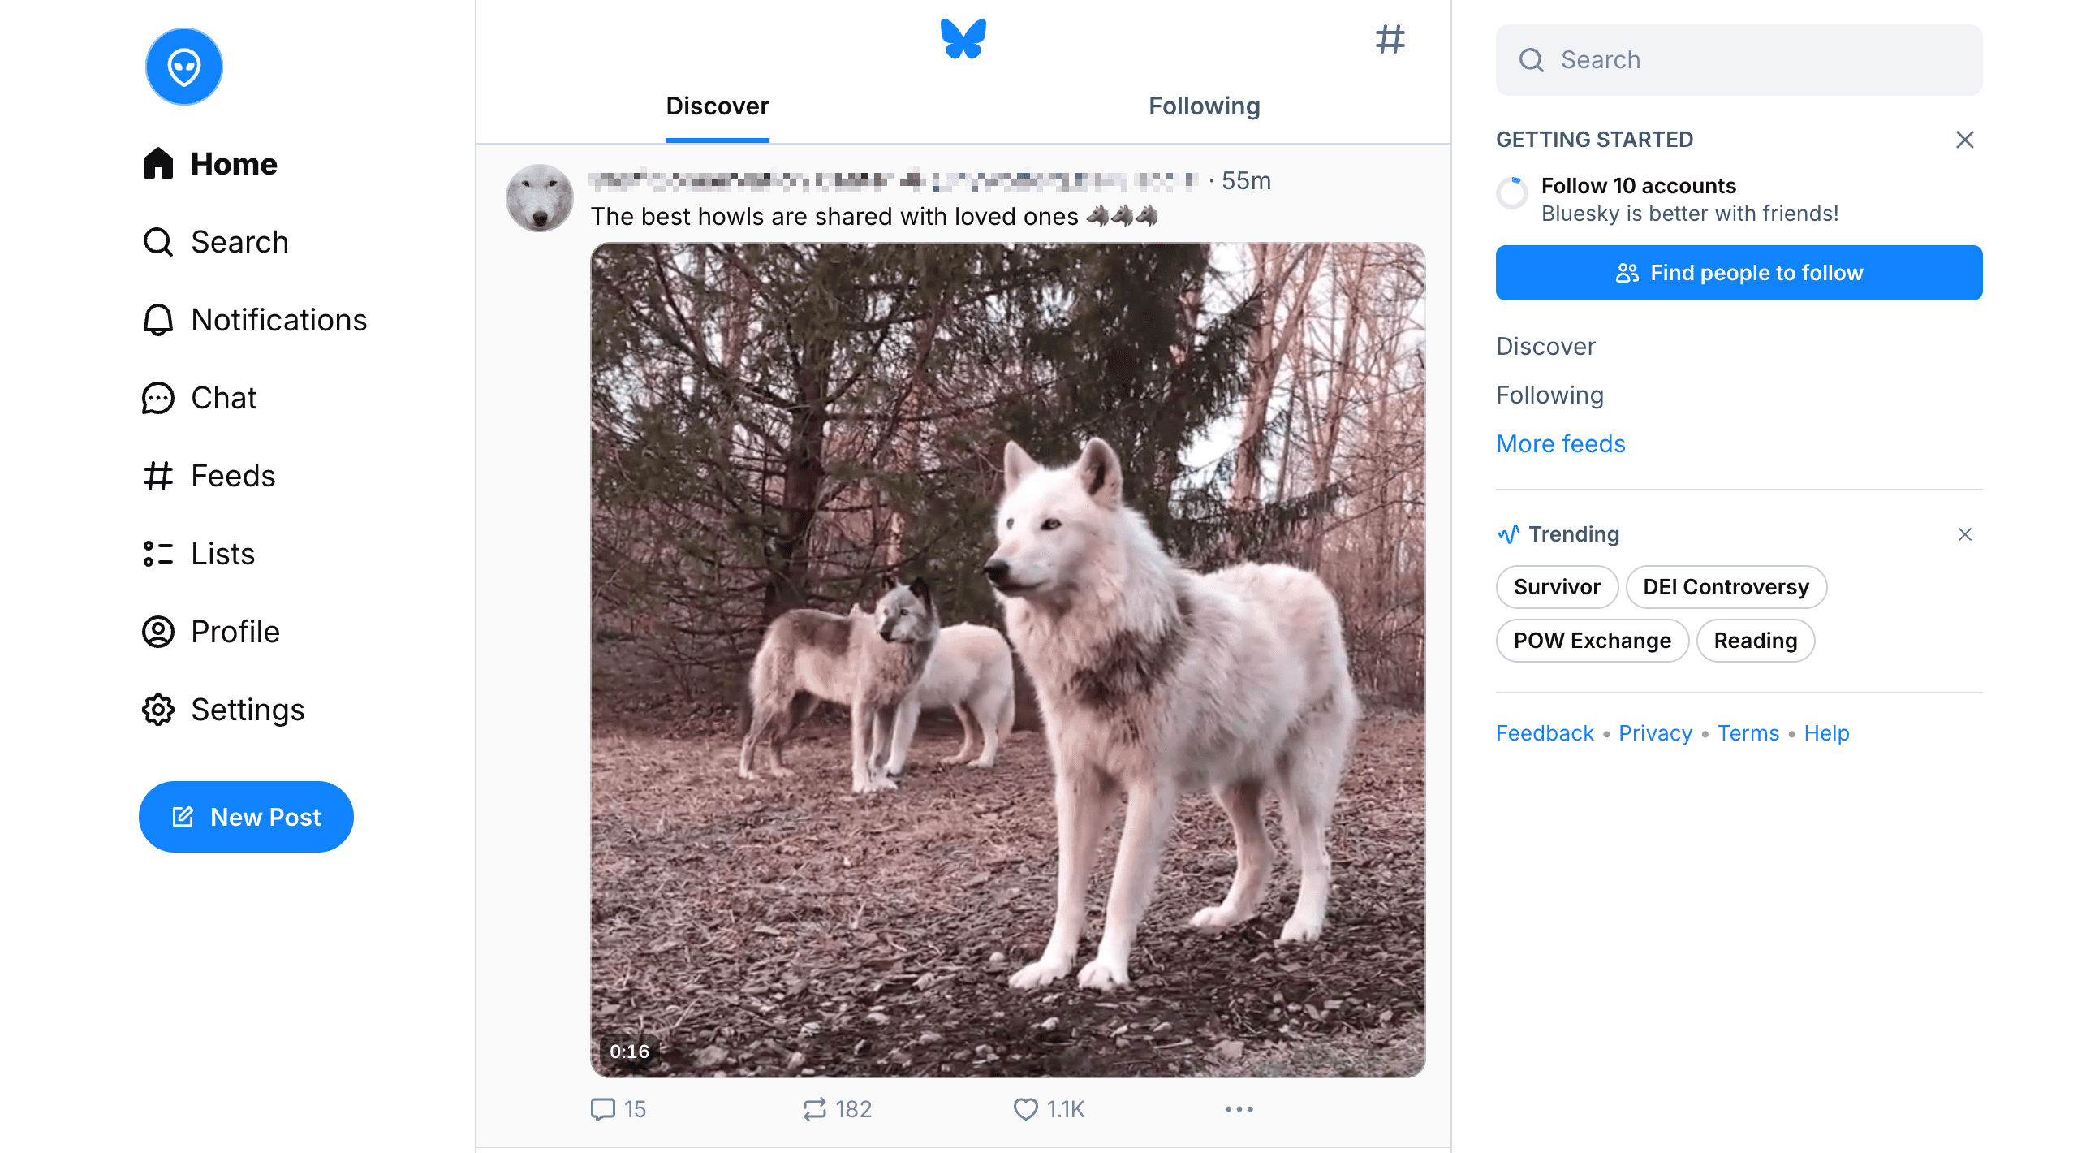
Task: Repost the wolf video post
Action: pos(814,1109)
